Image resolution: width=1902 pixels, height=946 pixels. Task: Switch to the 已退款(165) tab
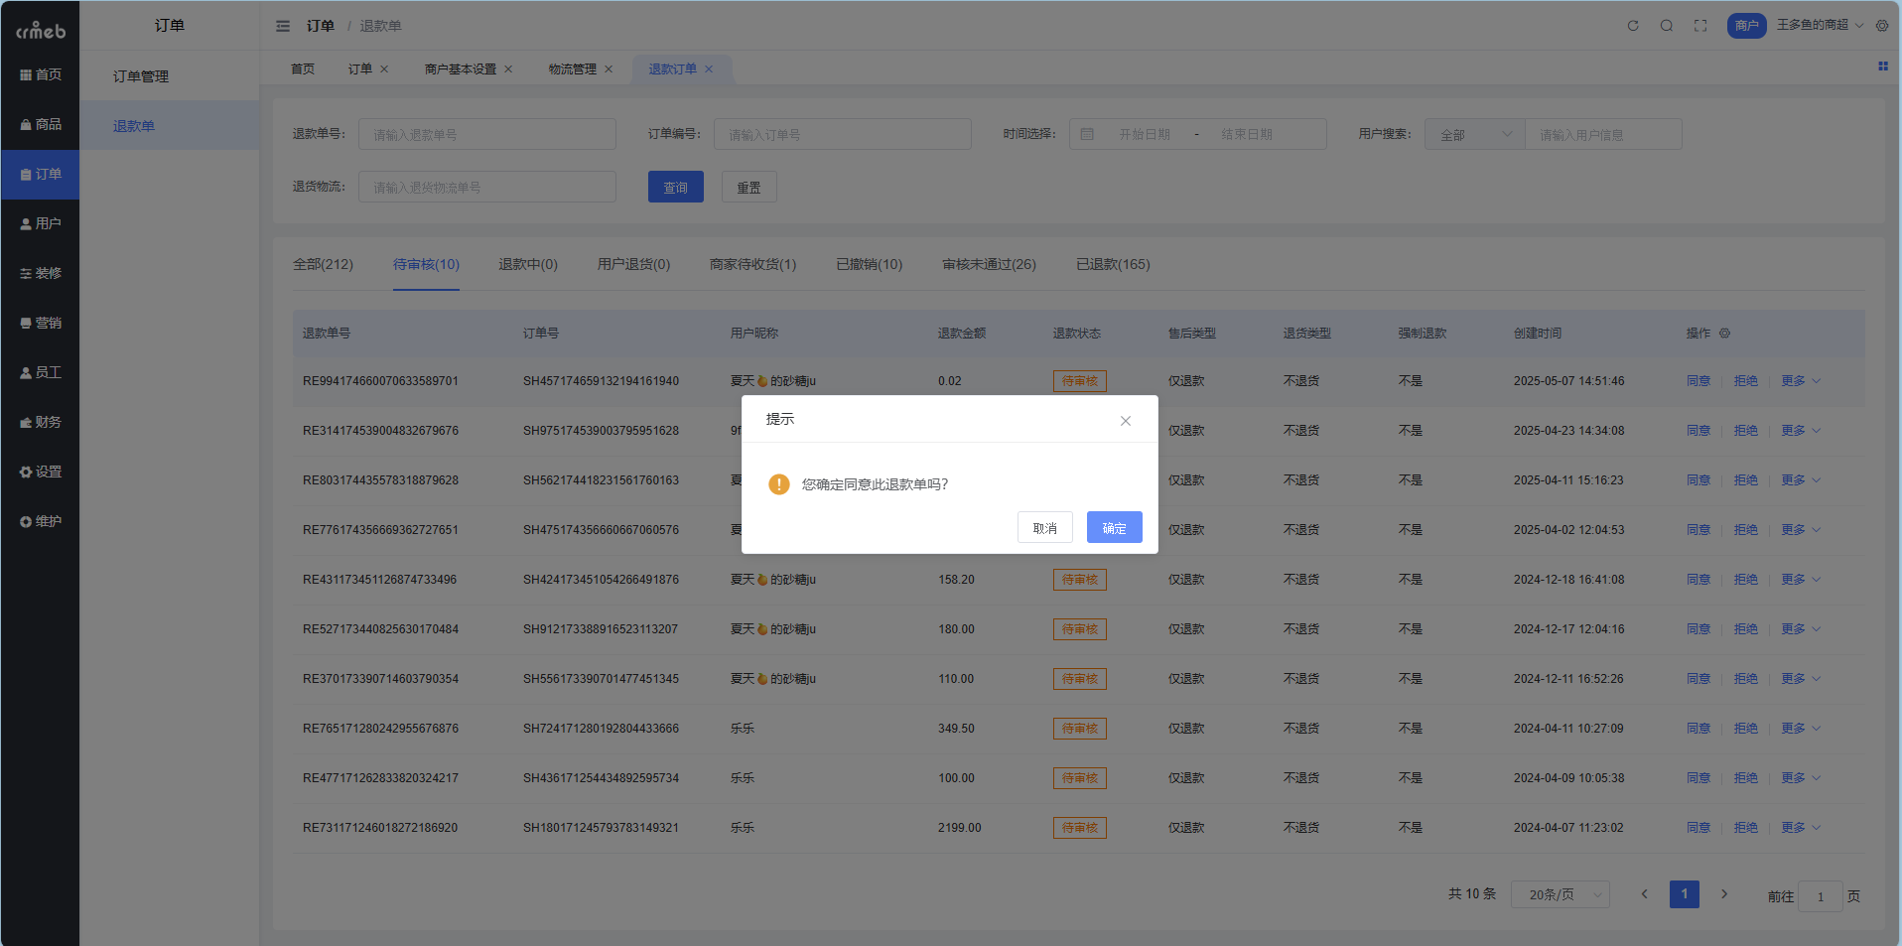point(1113,264)
